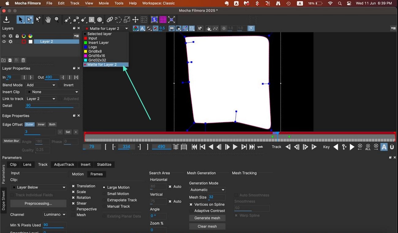The image size is (398, 233).
Task: Click the Preprocessing... button
Action: [x=38, y=203]
